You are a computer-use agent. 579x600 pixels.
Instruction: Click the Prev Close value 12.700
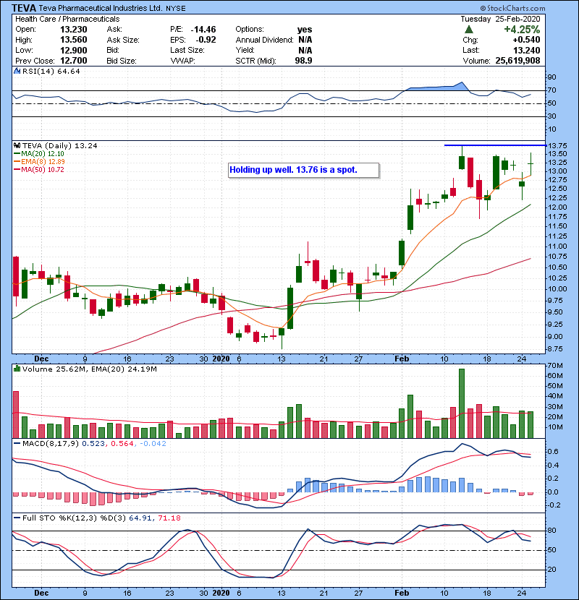click(74, 61)
